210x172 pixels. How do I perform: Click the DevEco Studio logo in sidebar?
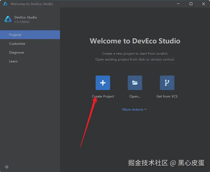[x=8, y=19]
